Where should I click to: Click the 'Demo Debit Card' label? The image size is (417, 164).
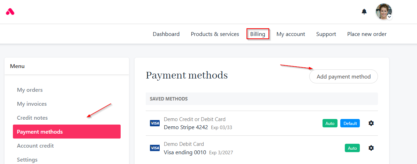184,144
